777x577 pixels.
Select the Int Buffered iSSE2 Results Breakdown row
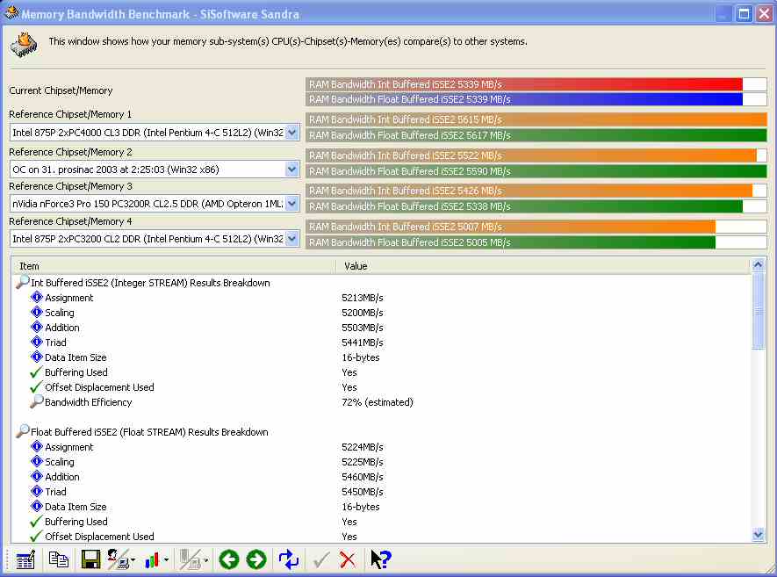point(150,283)
